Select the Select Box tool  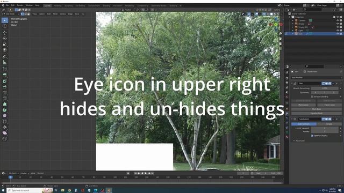(5, 20)
